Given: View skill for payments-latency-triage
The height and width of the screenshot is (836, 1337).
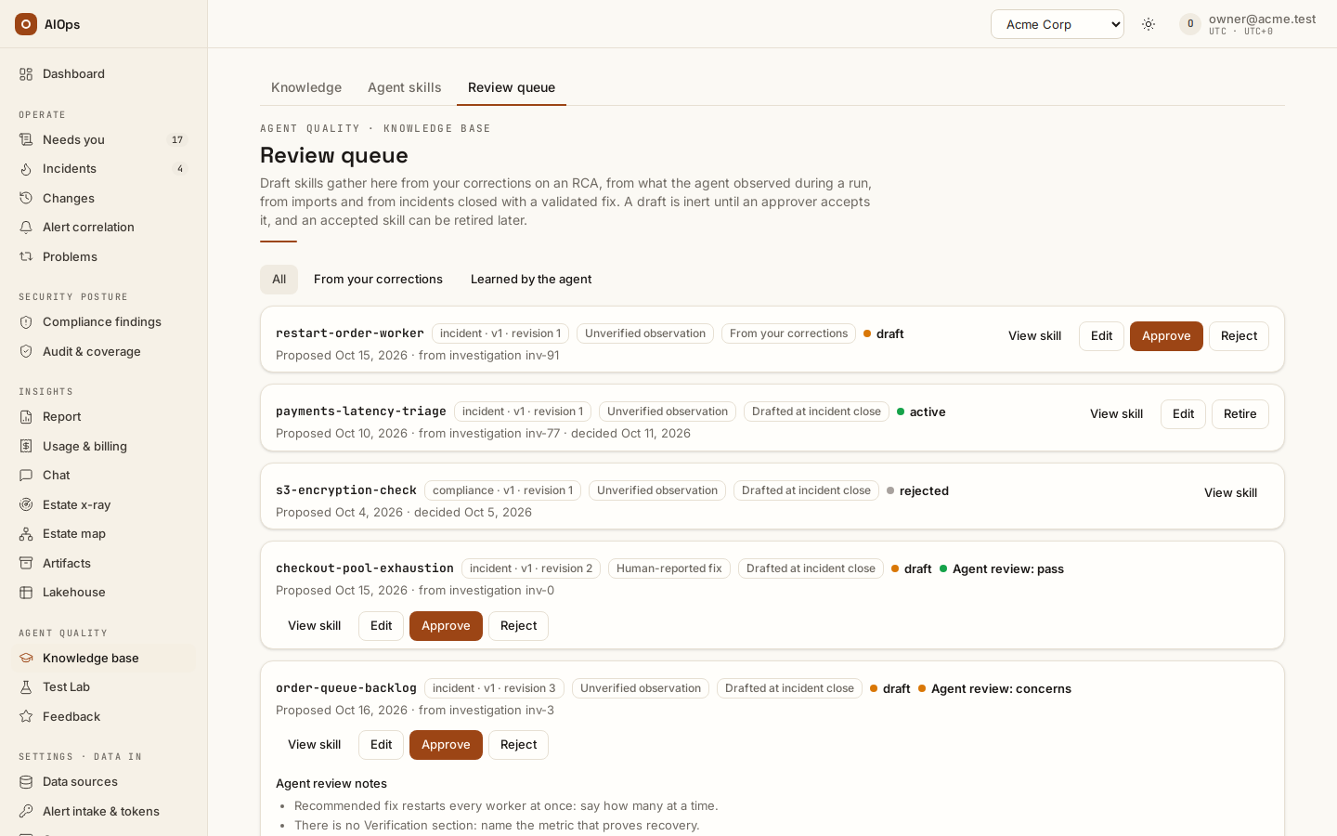Looking at the screenshot, I should tap(1116, 414).
